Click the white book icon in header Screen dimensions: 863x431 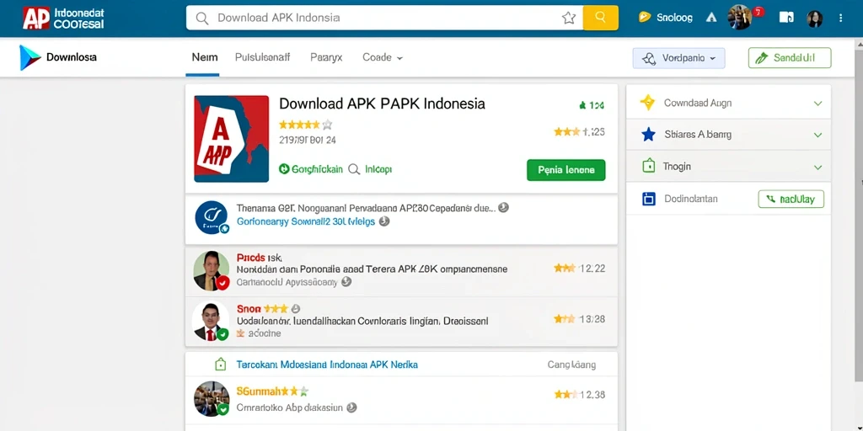[x=786, y=18]
